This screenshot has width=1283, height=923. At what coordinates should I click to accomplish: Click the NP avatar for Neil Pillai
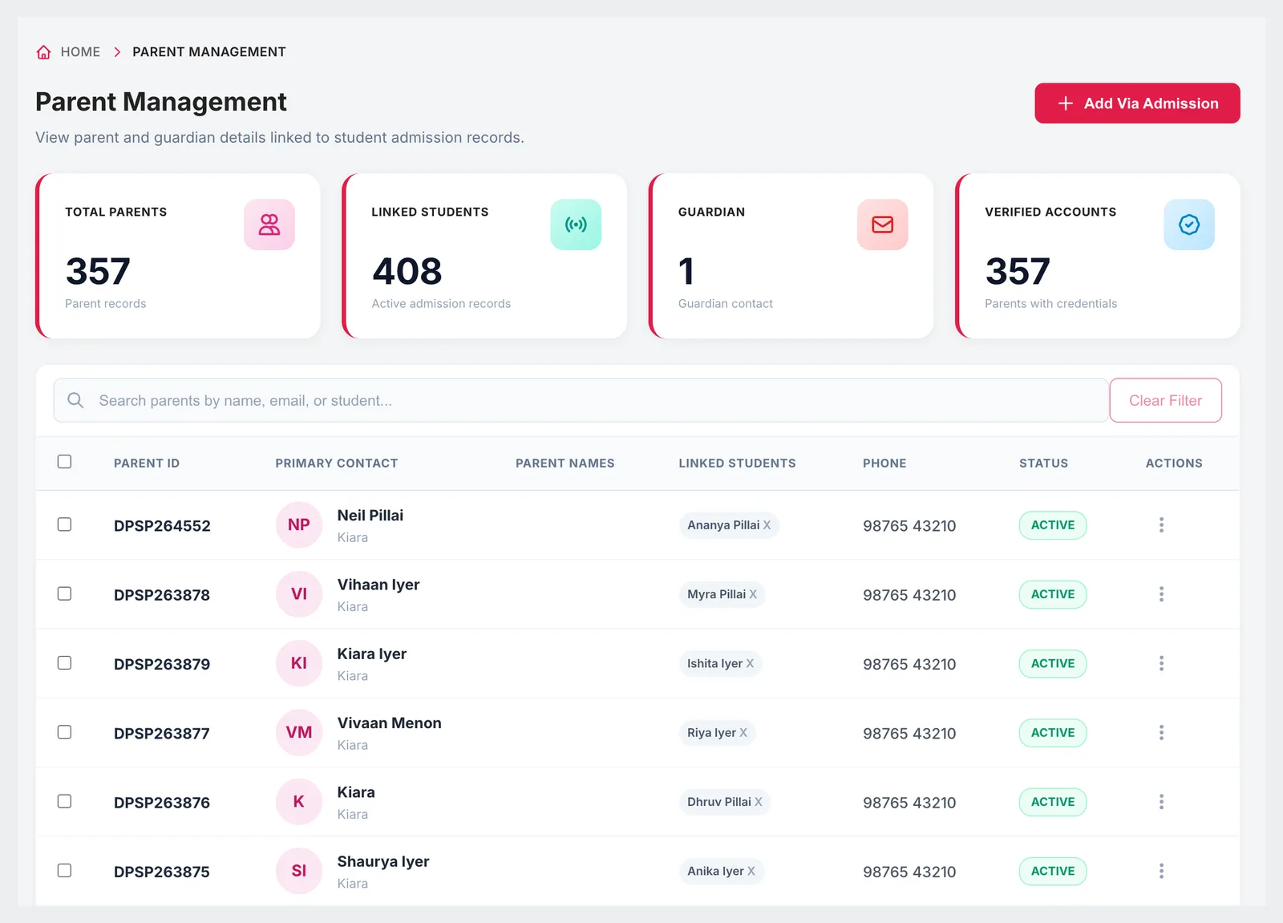[x=299, y=525]
